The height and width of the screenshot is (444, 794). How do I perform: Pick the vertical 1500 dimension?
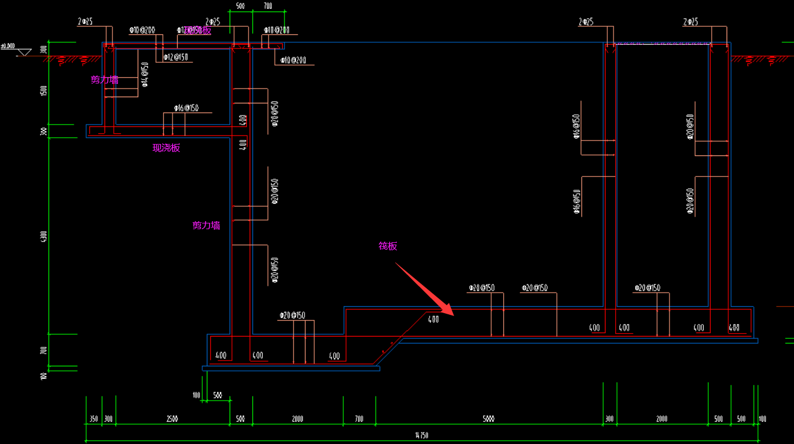(x=44, y=91)
